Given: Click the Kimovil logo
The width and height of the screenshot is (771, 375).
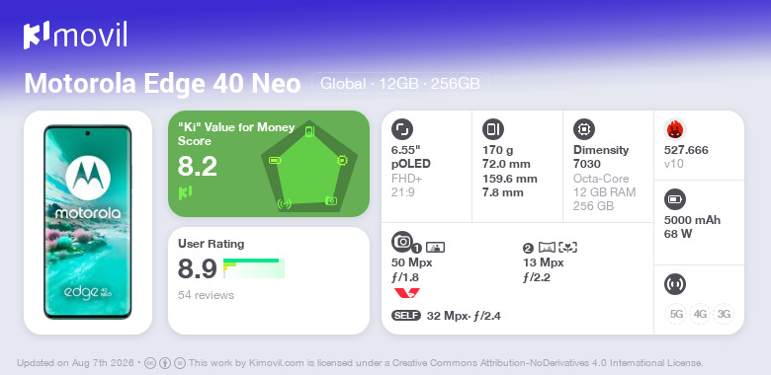Looking at the screenshot, I should (75, 35).
